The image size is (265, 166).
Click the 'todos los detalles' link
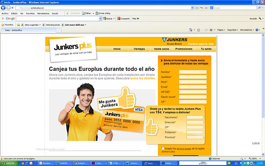[143, 78]
